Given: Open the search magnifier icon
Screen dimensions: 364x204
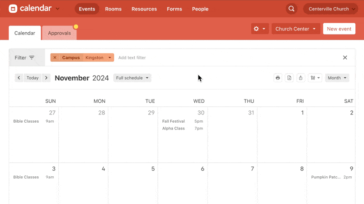Looking at the screenshot, I should tap(291, 9).
